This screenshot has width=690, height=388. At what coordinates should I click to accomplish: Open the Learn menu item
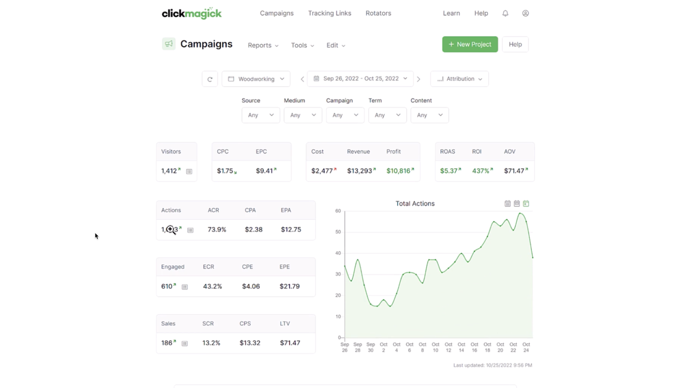point(452,13)
